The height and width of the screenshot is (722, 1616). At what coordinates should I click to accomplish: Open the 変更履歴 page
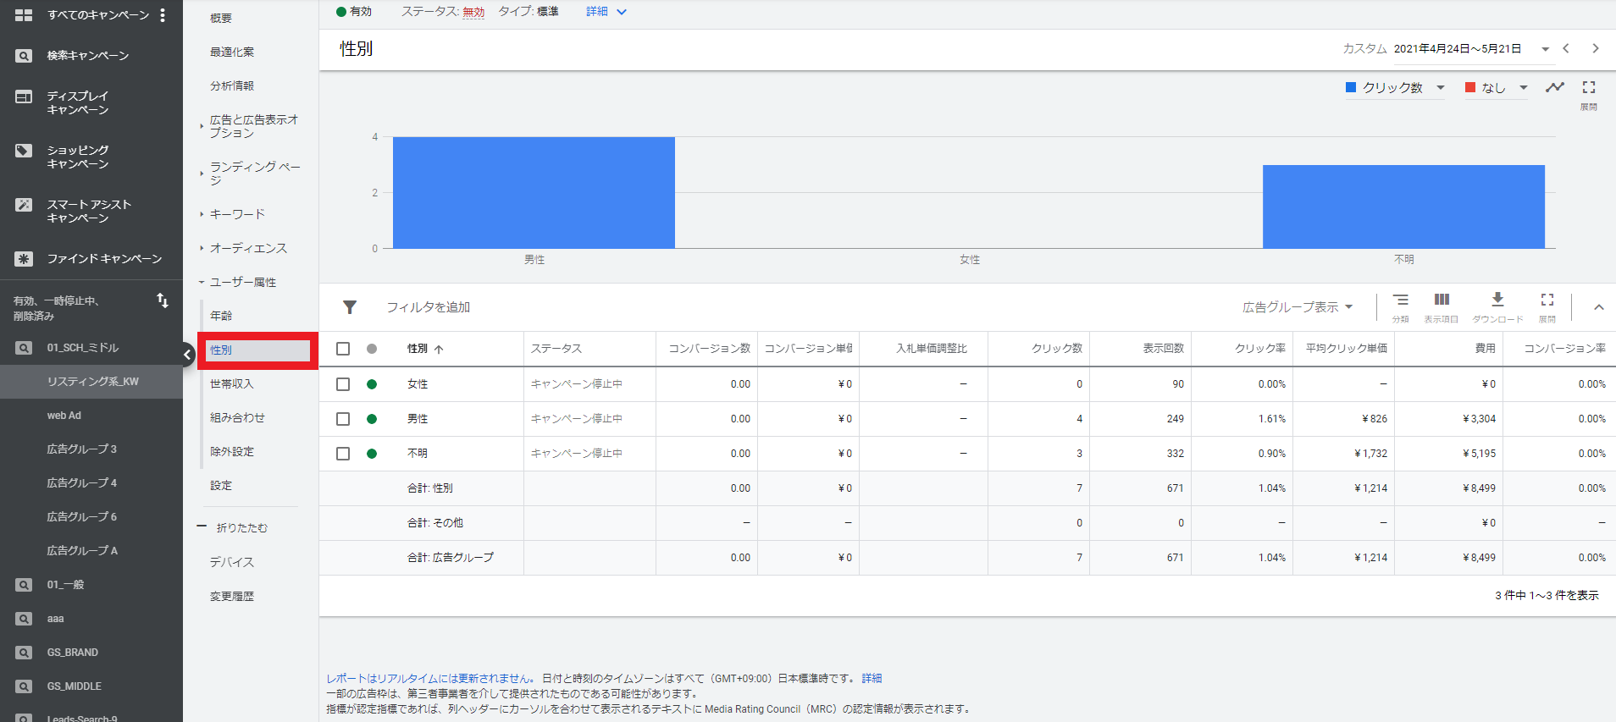click(x=232, y=597)
